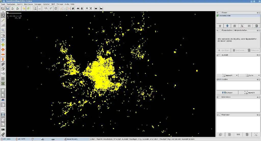
Task: Collapse the Eigenschaften / Mitgliedschaften panel
Action: click(x=217, y=30)
